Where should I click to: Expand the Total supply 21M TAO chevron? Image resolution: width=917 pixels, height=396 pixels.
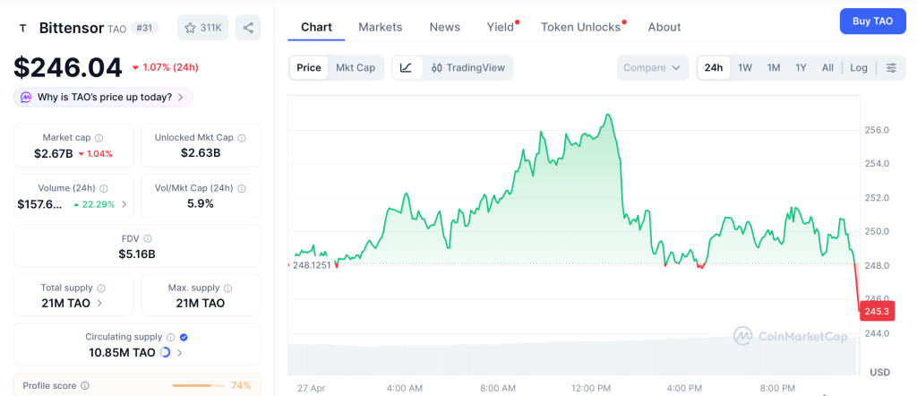[99, 304]
